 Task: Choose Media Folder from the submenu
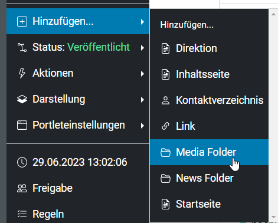[209, 152]
